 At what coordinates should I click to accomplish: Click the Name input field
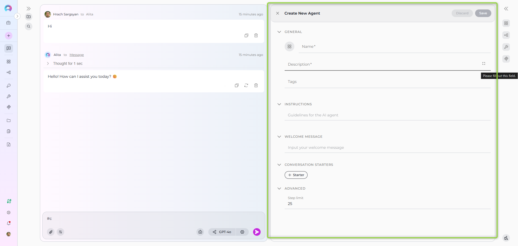[394, 47]
